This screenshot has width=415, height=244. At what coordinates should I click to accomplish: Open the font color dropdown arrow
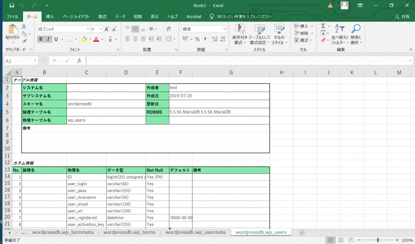point(102,39)
